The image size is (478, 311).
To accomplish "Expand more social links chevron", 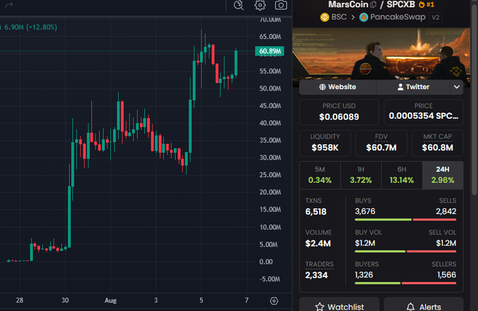I will pyautogui.click(x=457, y=87).
